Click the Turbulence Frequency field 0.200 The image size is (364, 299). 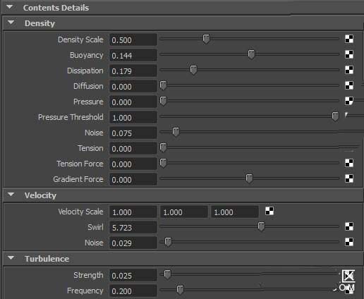tap(133, 291)
